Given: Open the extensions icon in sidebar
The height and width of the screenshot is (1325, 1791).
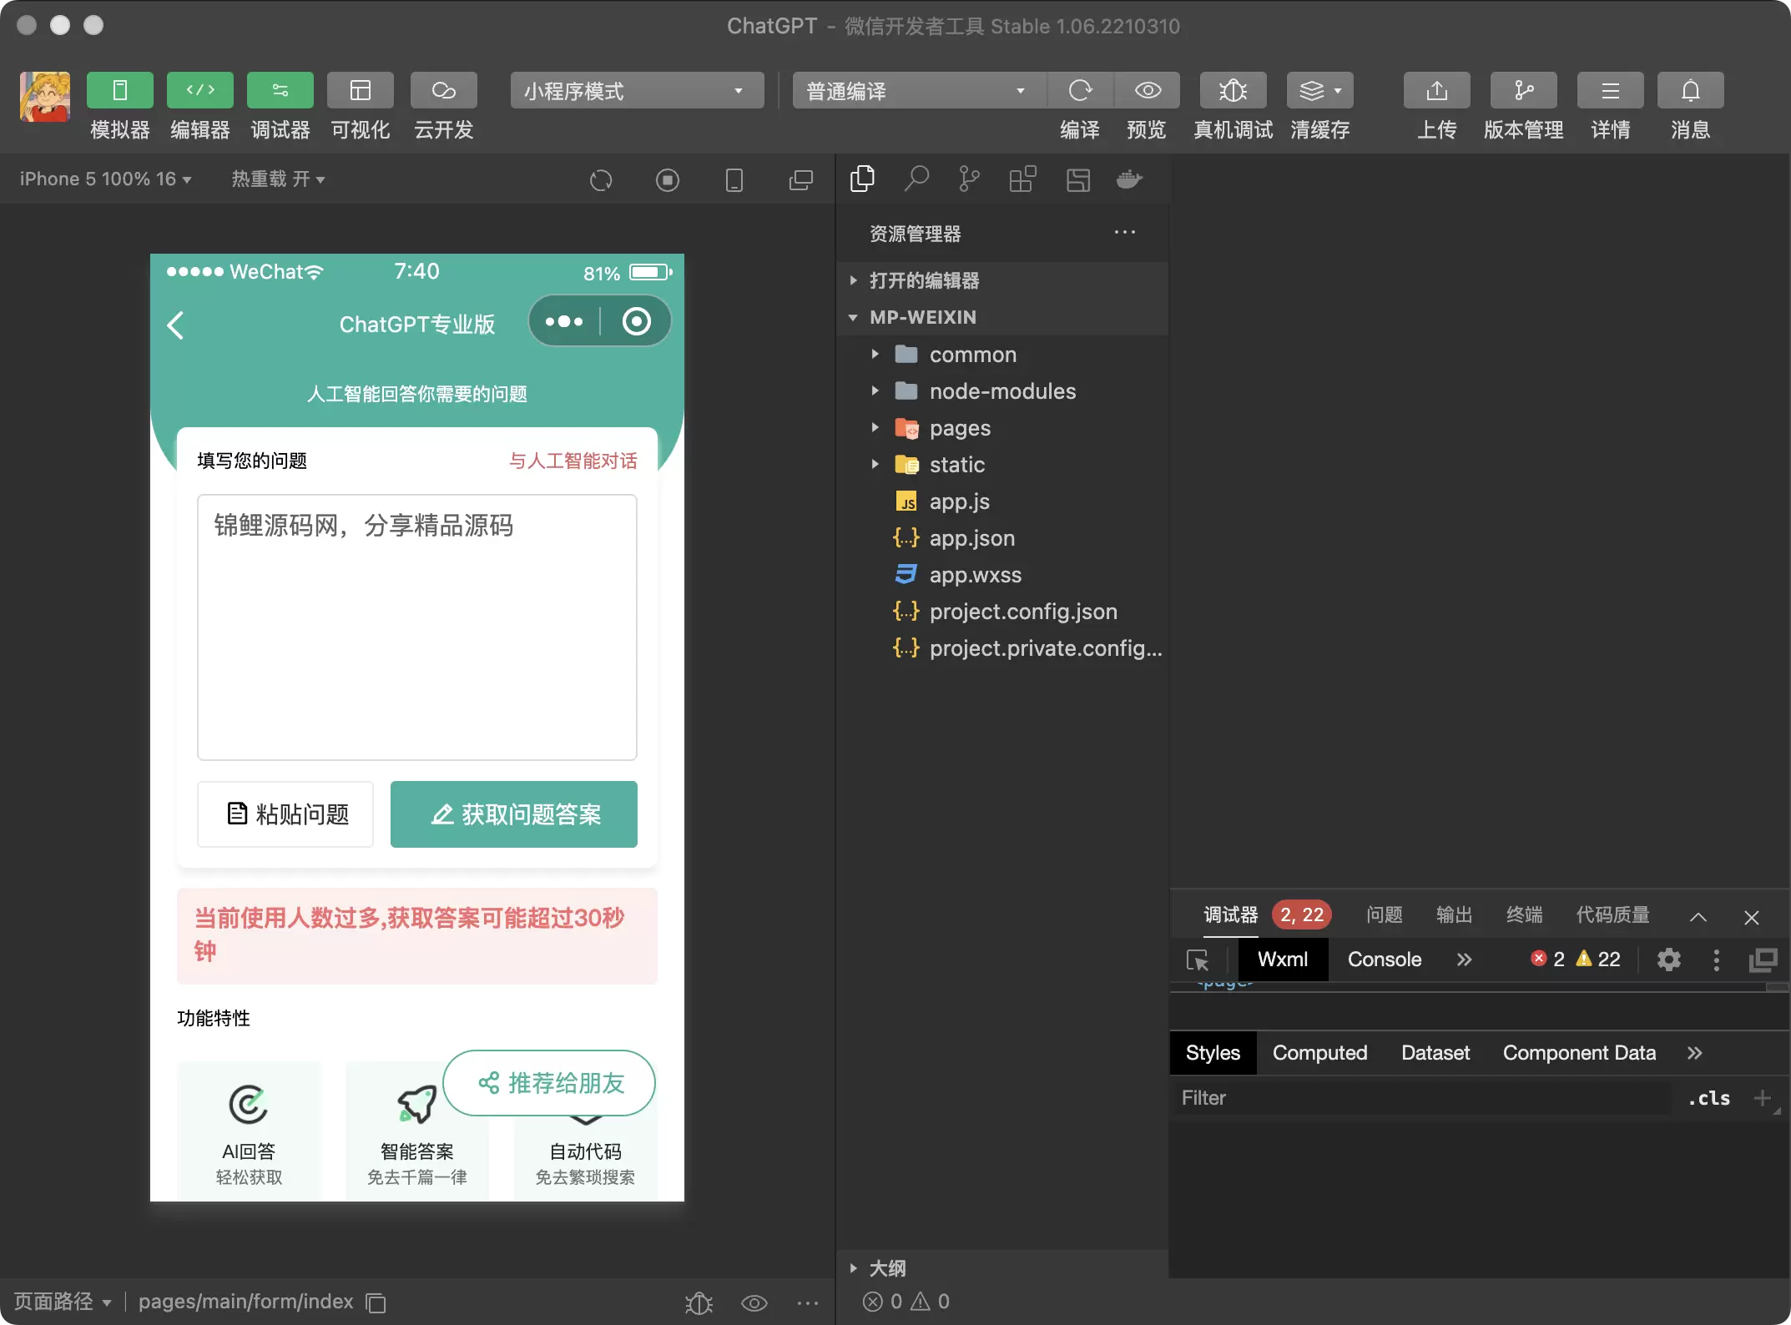Looking at the screenshot, I should point(1022,179).
